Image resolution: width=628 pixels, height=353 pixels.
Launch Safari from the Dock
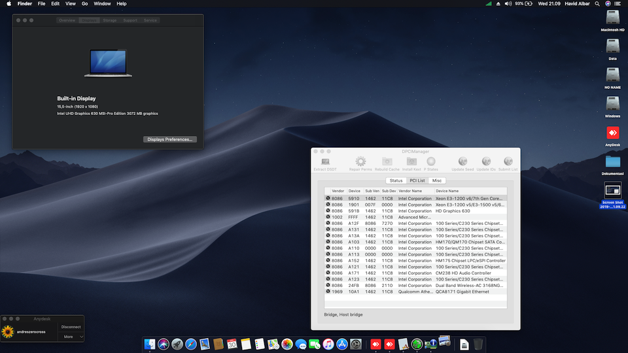pyautogui.click(x=191, y=344)
